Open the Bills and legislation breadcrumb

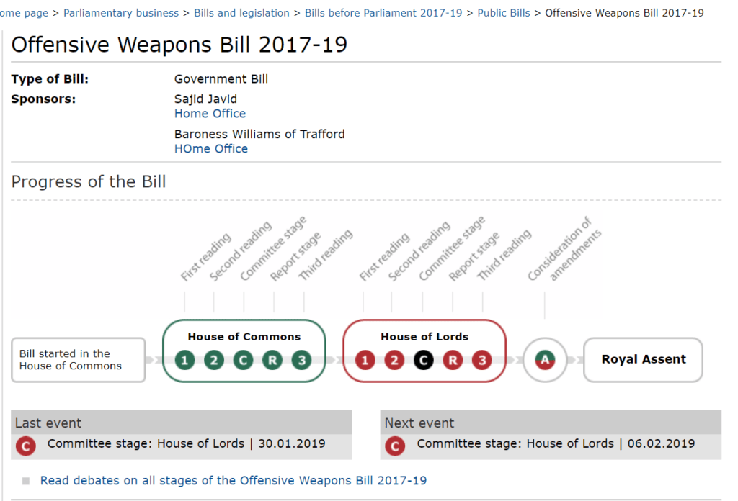[241, 12]
